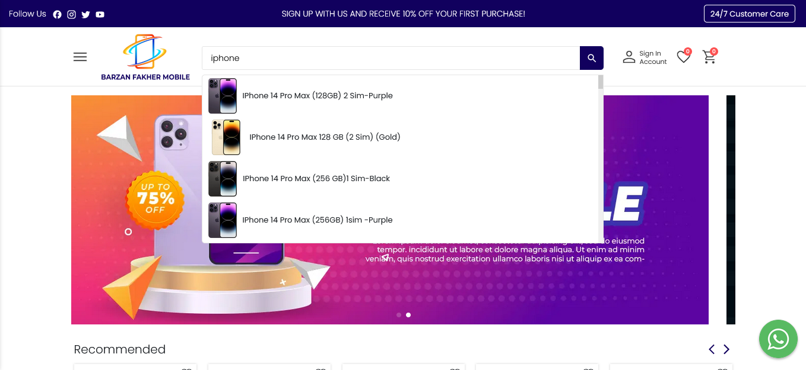The height and width of the screenshot is (370, 806).
Task: Select IPhone 14 Pro Max (256GB) 1sim -Purple
Action: [x=401, y=220]
